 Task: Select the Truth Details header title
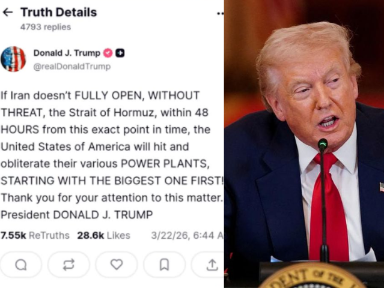coord(58,12)
